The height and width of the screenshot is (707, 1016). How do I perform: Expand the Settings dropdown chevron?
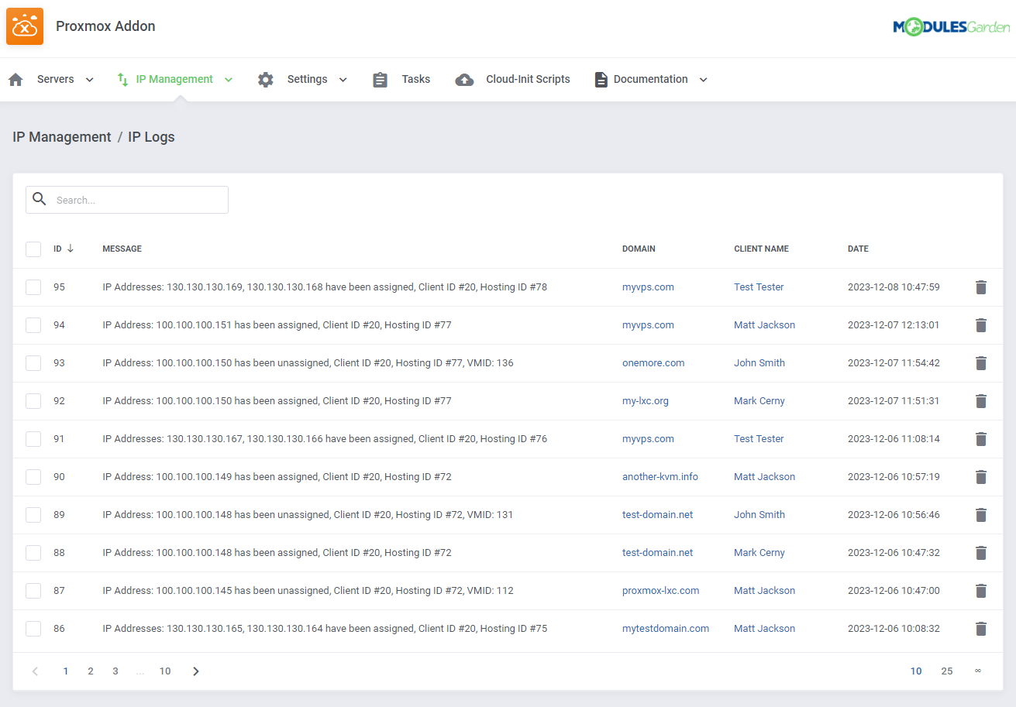(343, 80)
